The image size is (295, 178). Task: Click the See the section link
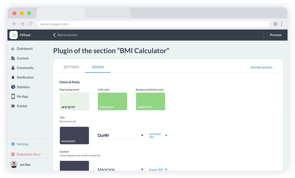pos(261,67)
